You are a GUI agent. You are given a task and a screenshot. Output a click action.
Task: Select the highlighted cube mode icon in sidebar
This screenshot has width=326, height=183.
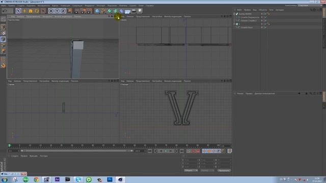pos(3,39)
